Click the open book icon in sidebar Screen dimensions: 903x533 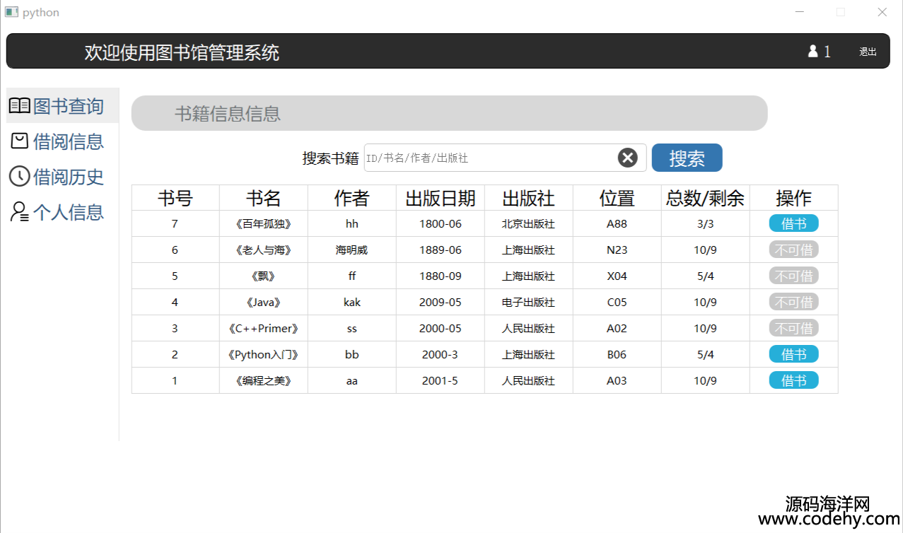20,106
